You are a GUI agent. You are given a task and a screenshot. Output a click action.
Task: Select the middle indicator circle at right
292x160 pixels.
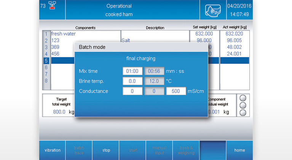pyautogui.click(x=243, y=105)
